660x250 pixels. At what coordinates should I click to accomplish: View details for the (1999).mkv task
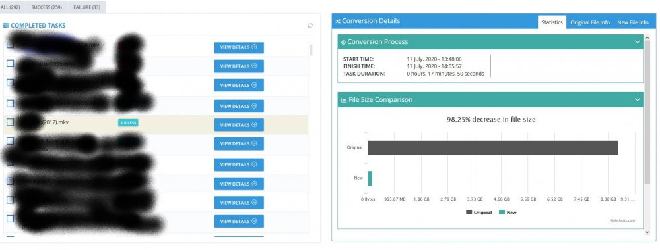pos(239,66)
